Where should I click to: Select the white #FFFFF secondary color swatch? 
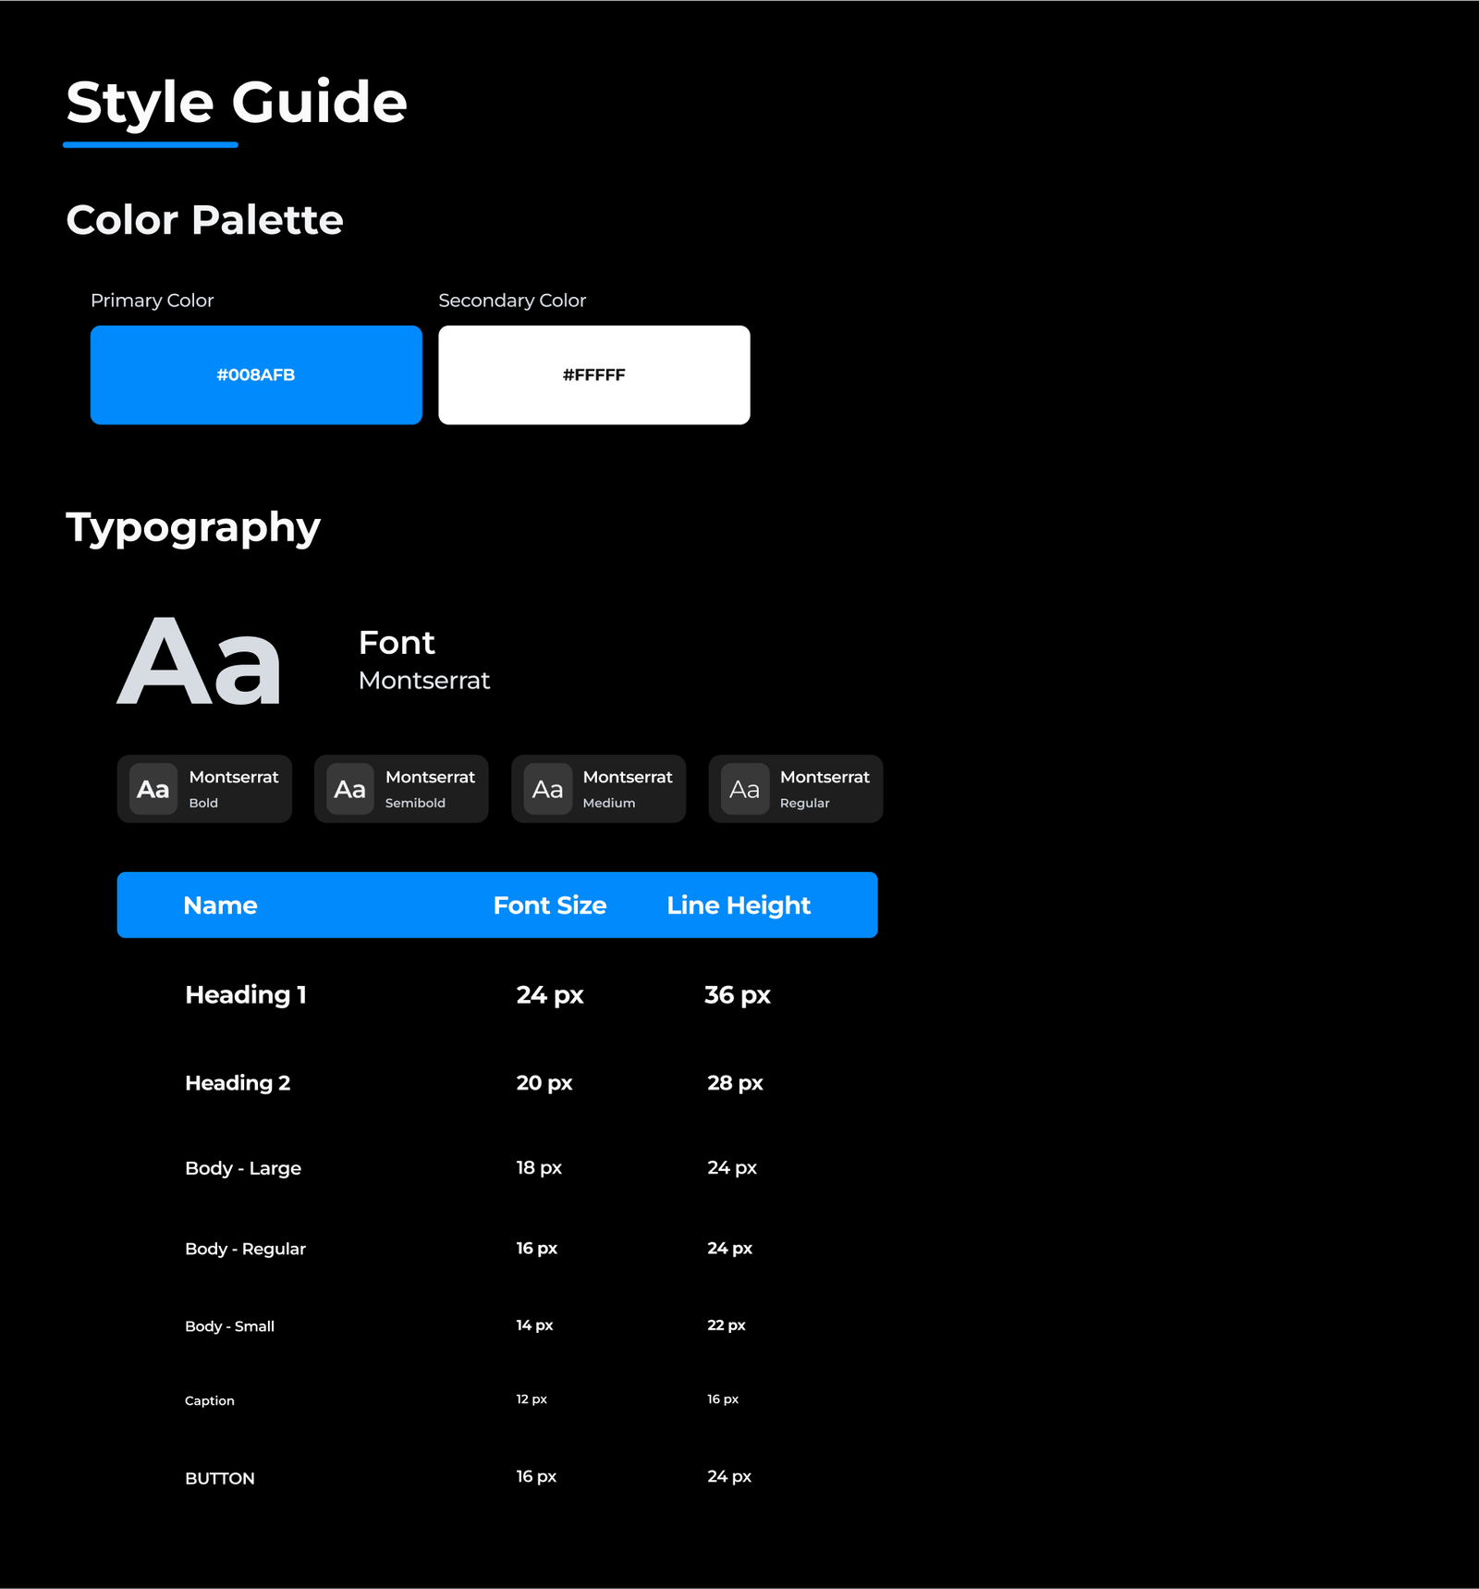click(x=593, y=375)
